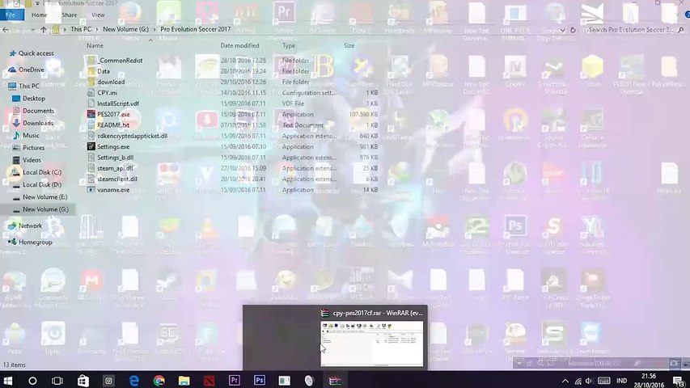690x388 pixels.
Task: Open Pictures in navigation pane
Action: tap(33, 148)
